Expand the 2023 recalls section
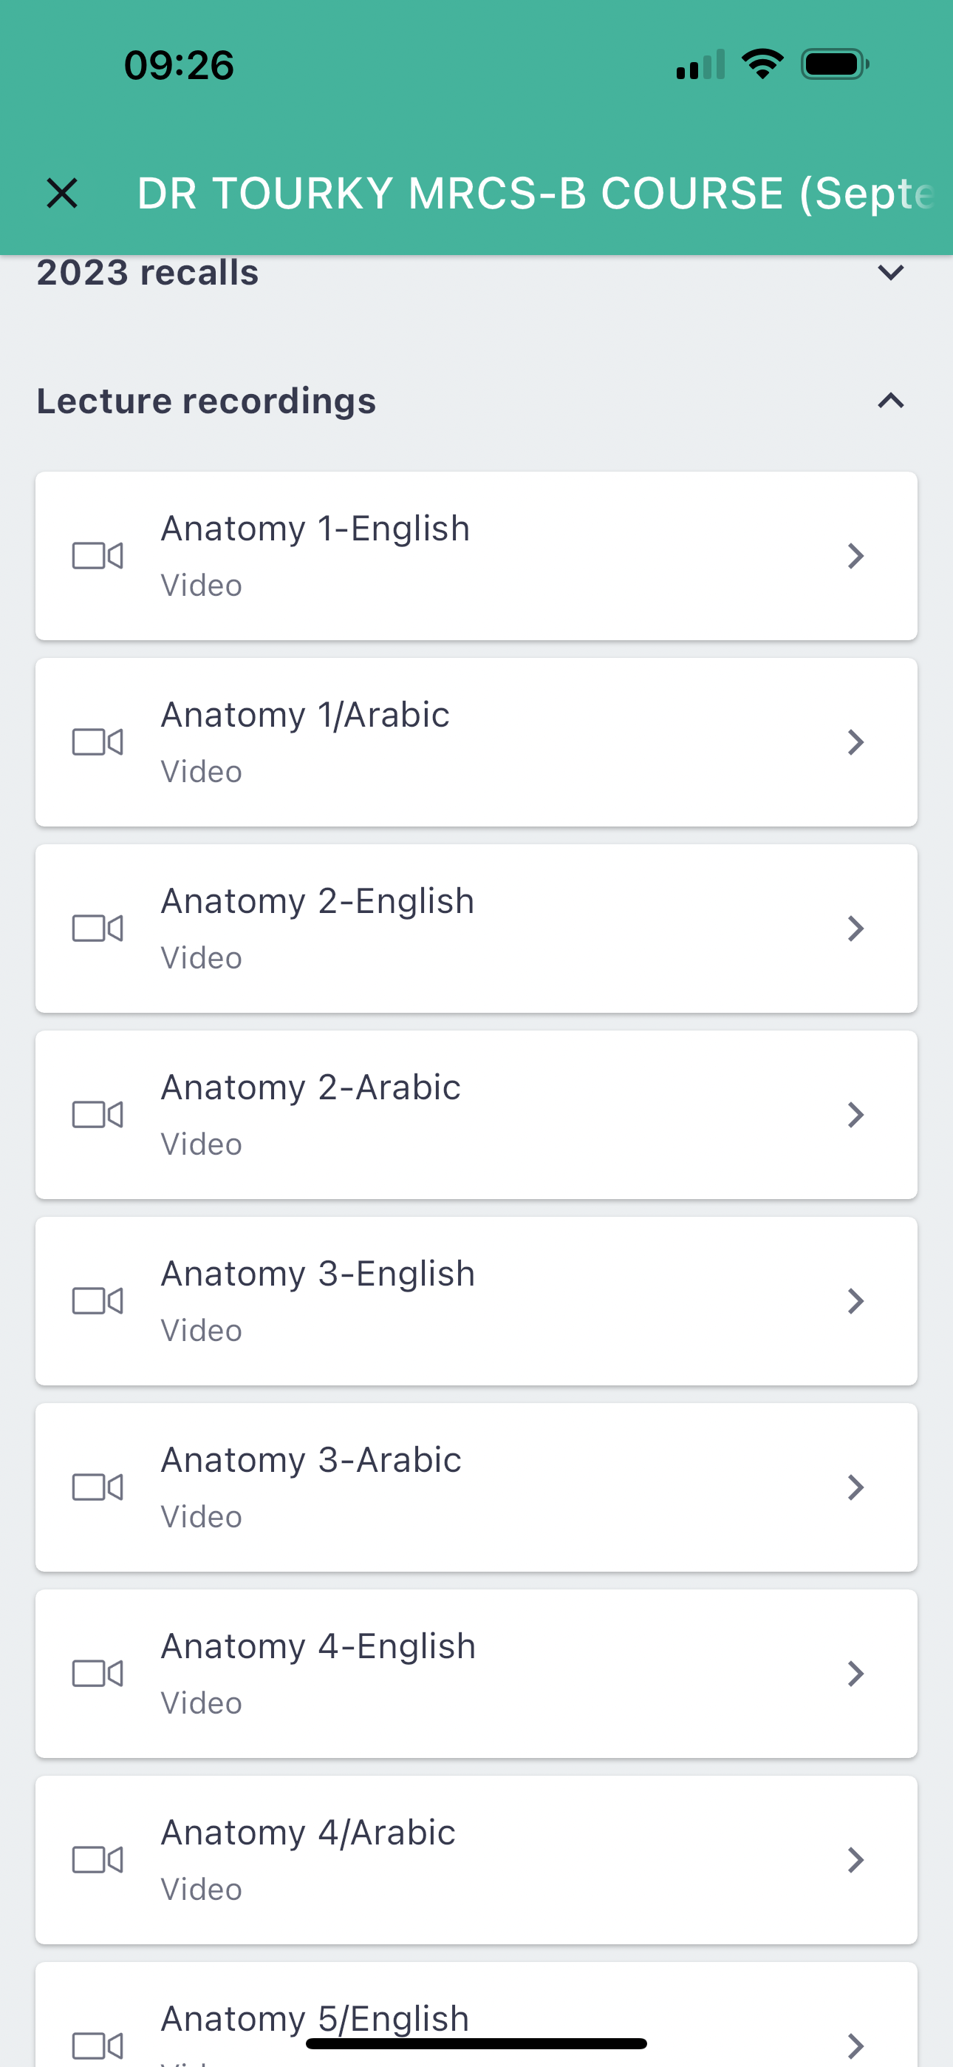The image size is (953, 2067). click(x=890, y=273)
